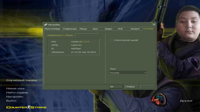200x112 pixels.
Task: Click Настройки in the main menu
Action: (15, 97)
